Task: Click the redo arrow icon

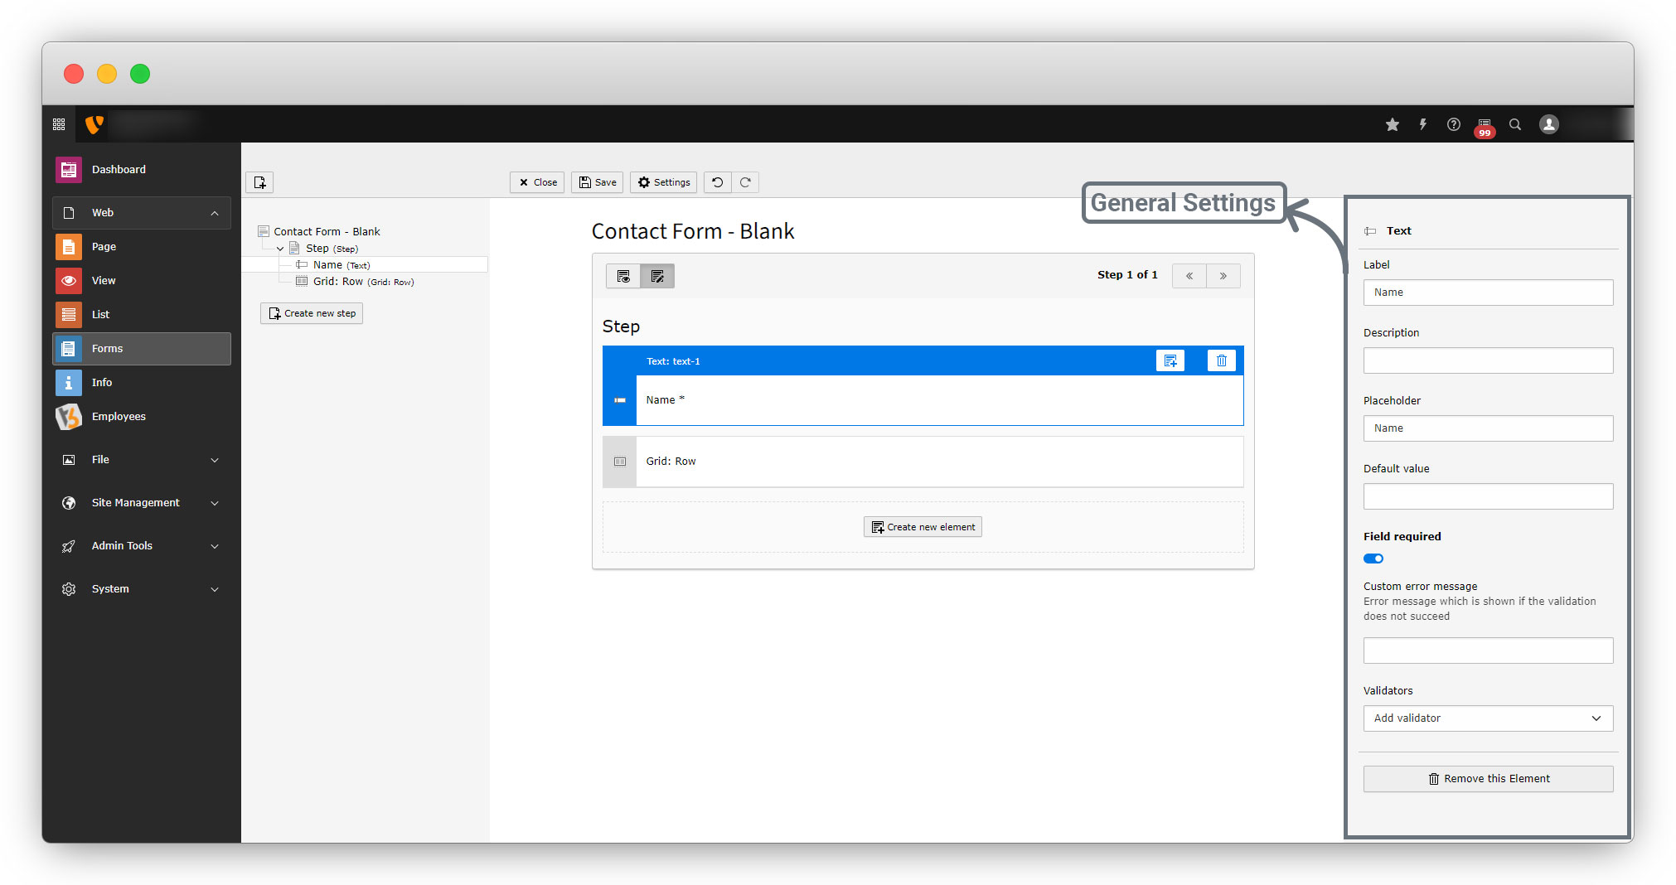Action: click(745, 182)
